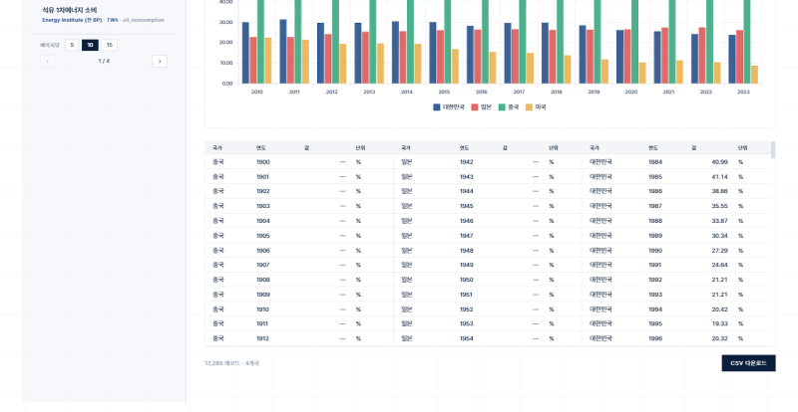Click the 대한민국 blue bar for 2020
This screenshot has height=412, width=798.
(x=619, y=57)
